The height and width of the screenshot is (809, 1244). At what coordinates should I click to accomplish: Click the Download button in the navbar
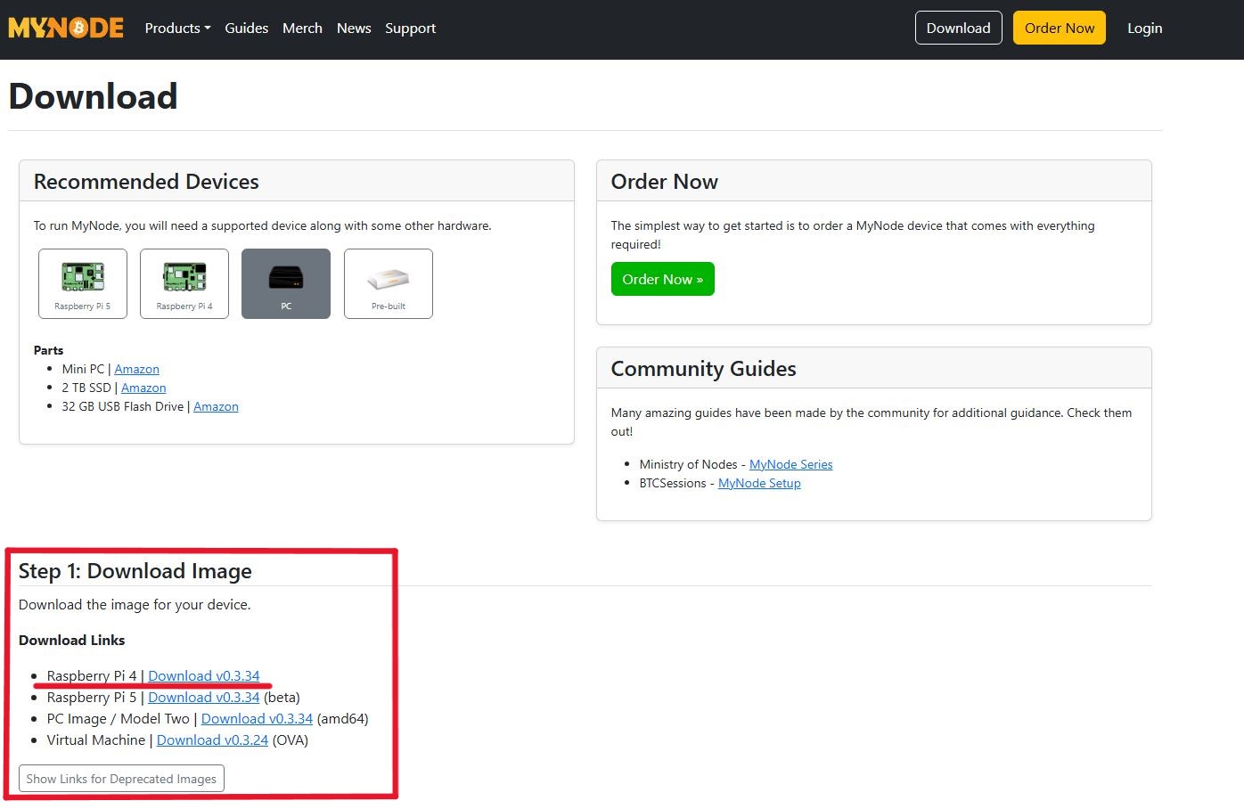point(958,28)
